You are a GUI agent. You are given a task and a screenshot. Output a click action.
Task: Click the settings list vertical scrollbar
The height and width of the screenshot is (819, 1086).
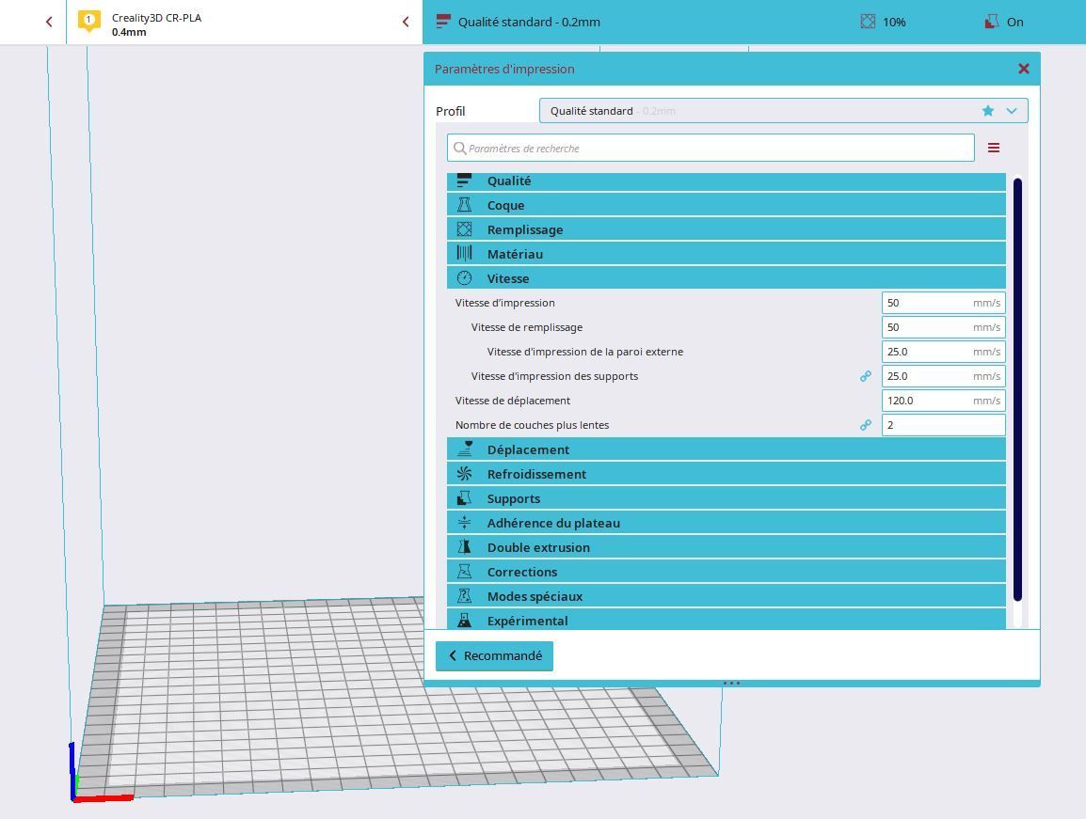tap(1017, 389)
